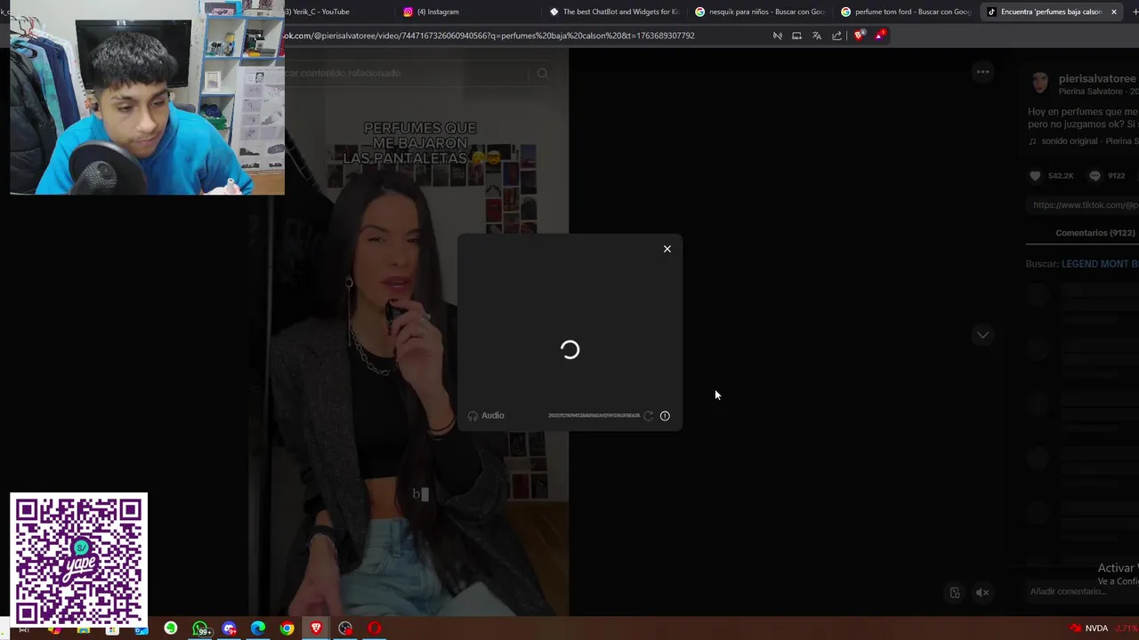This screenshot has height=640, width=1139.
Task: Click the comments bubble icon 9122
Action: pyautogui.click(x=1095, y=176)
